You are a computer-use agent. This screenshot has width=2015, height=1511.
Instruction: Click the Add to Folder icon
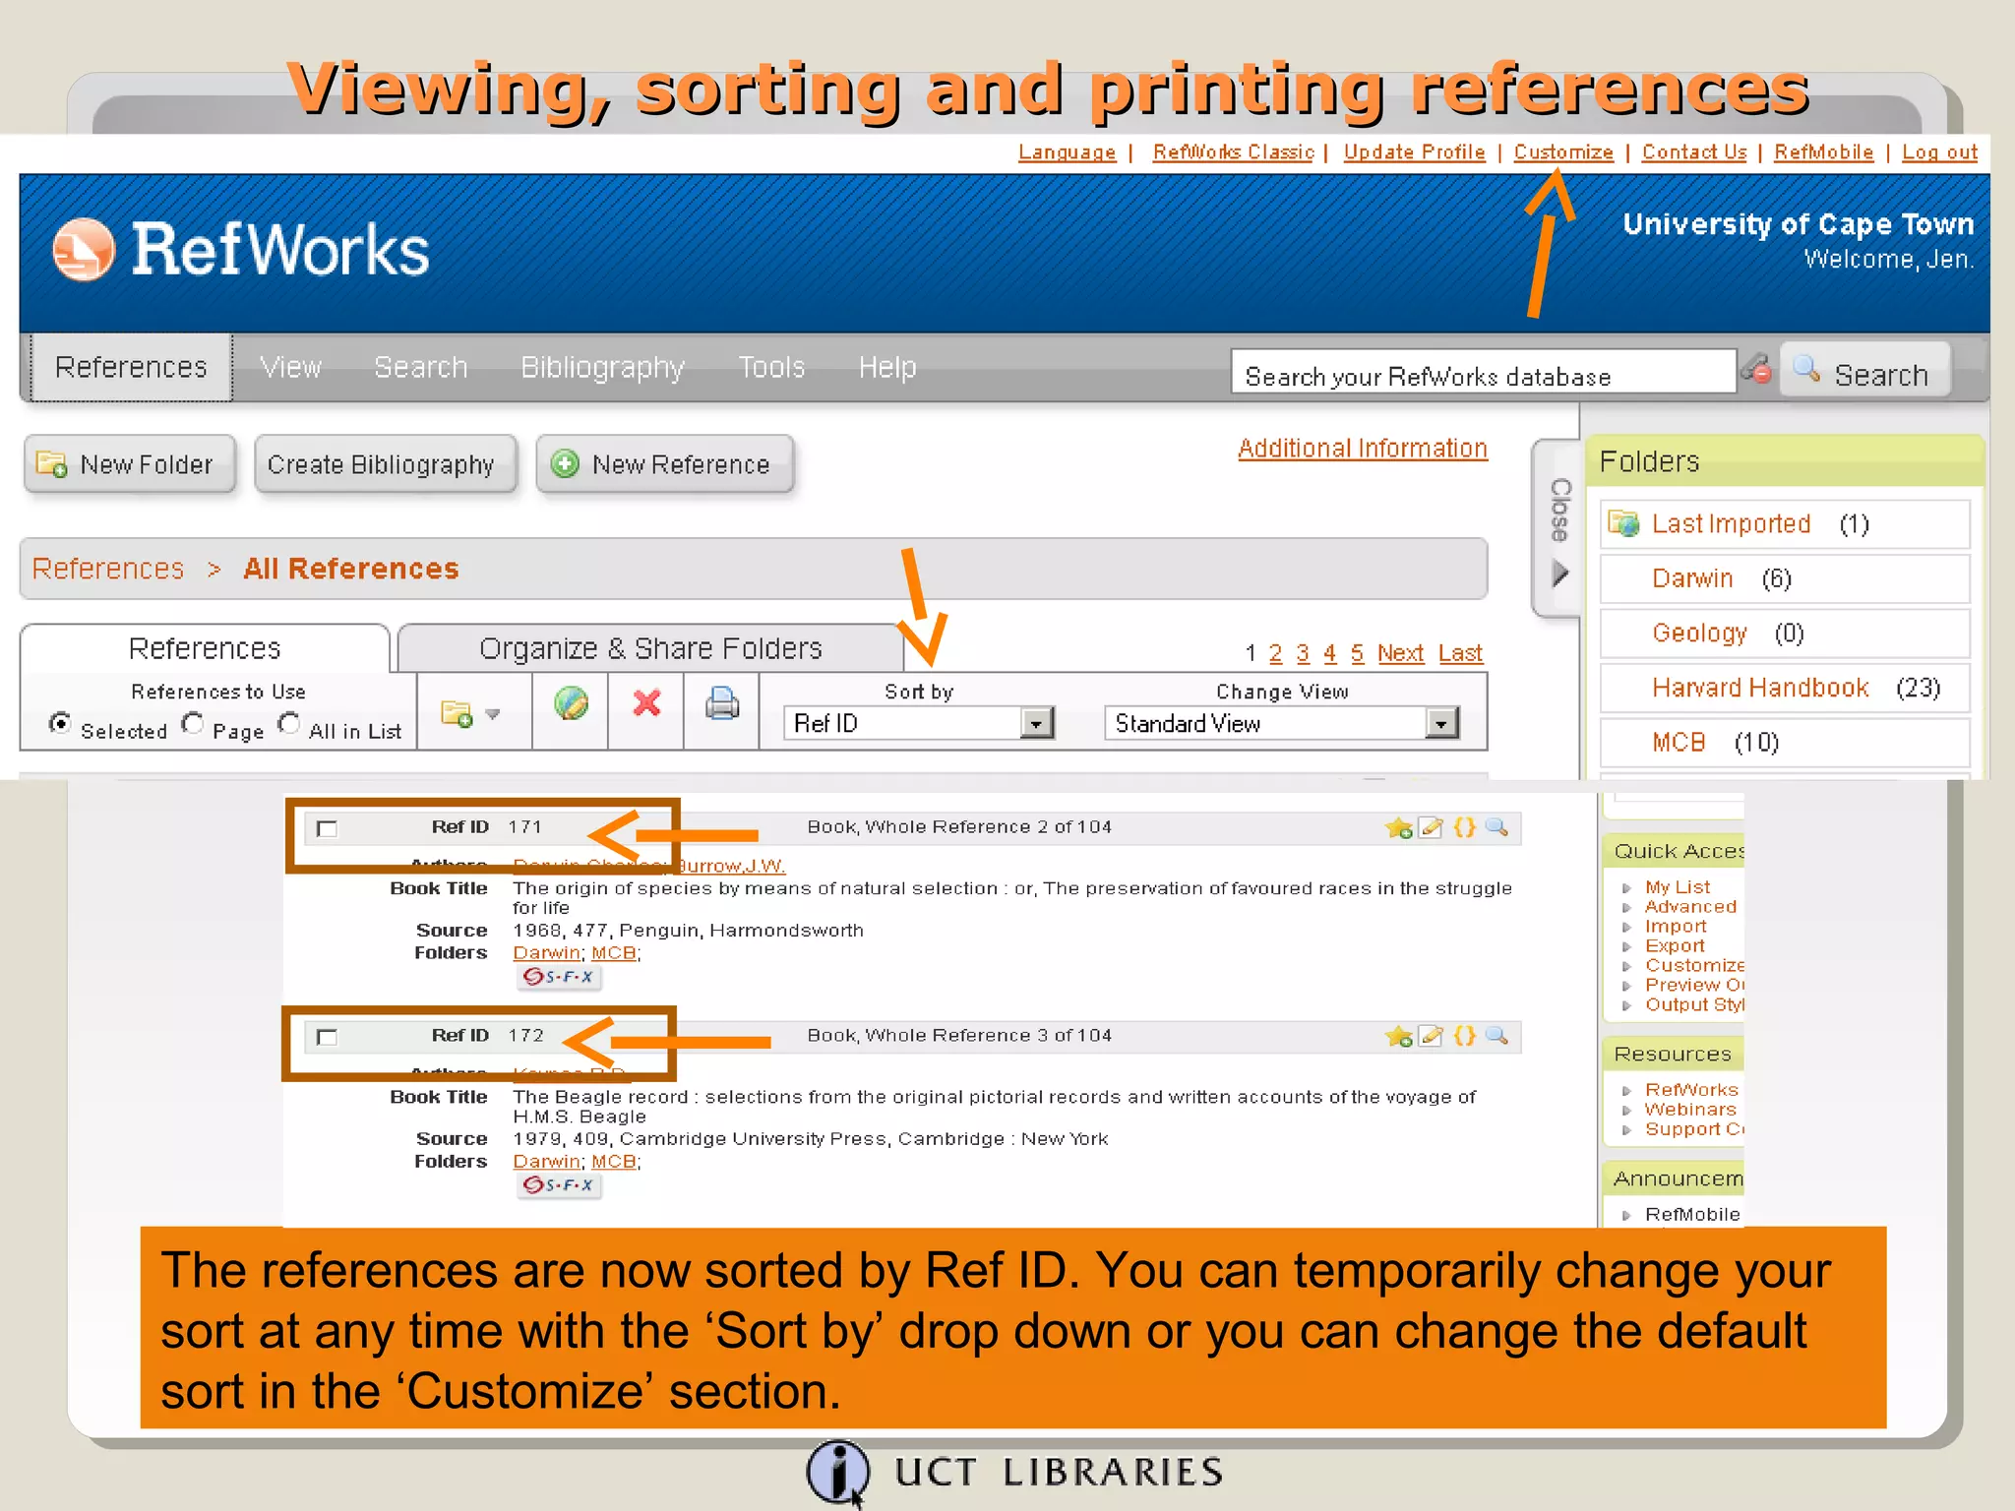(458, 713)
